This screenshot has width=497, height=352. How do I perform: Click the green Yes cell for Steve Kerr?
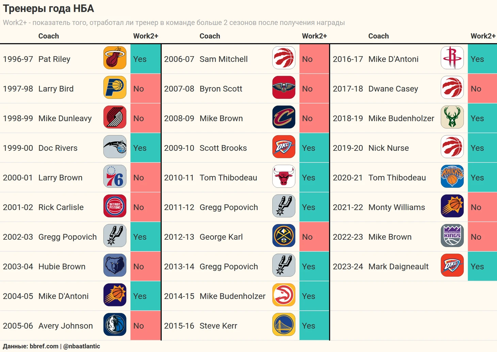tap(314, 325)
